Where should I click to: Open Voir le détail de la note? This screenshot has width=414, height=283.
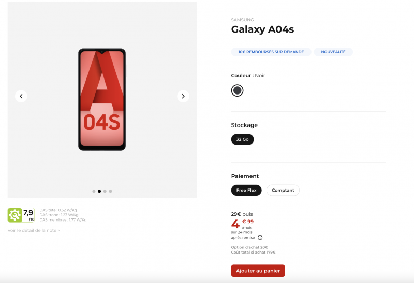tap(34, 230)
